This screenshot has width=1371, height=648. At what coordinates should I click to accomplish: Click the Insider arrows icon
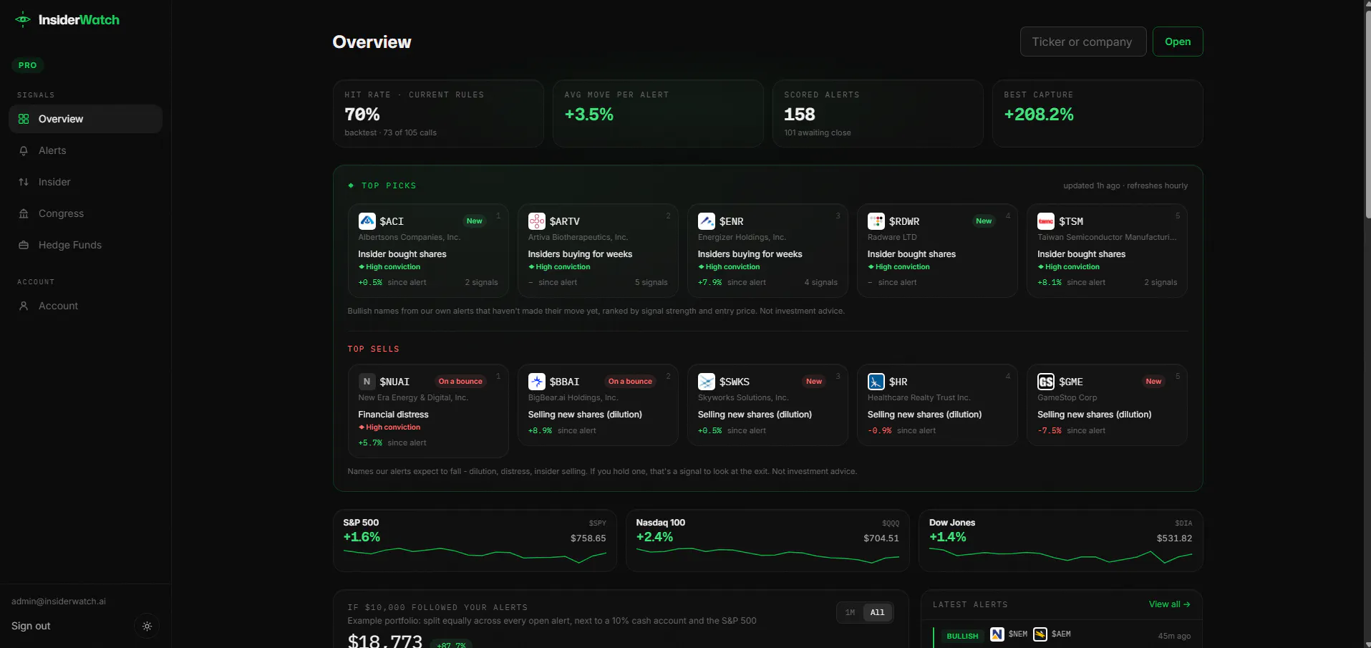coord(24,182)
